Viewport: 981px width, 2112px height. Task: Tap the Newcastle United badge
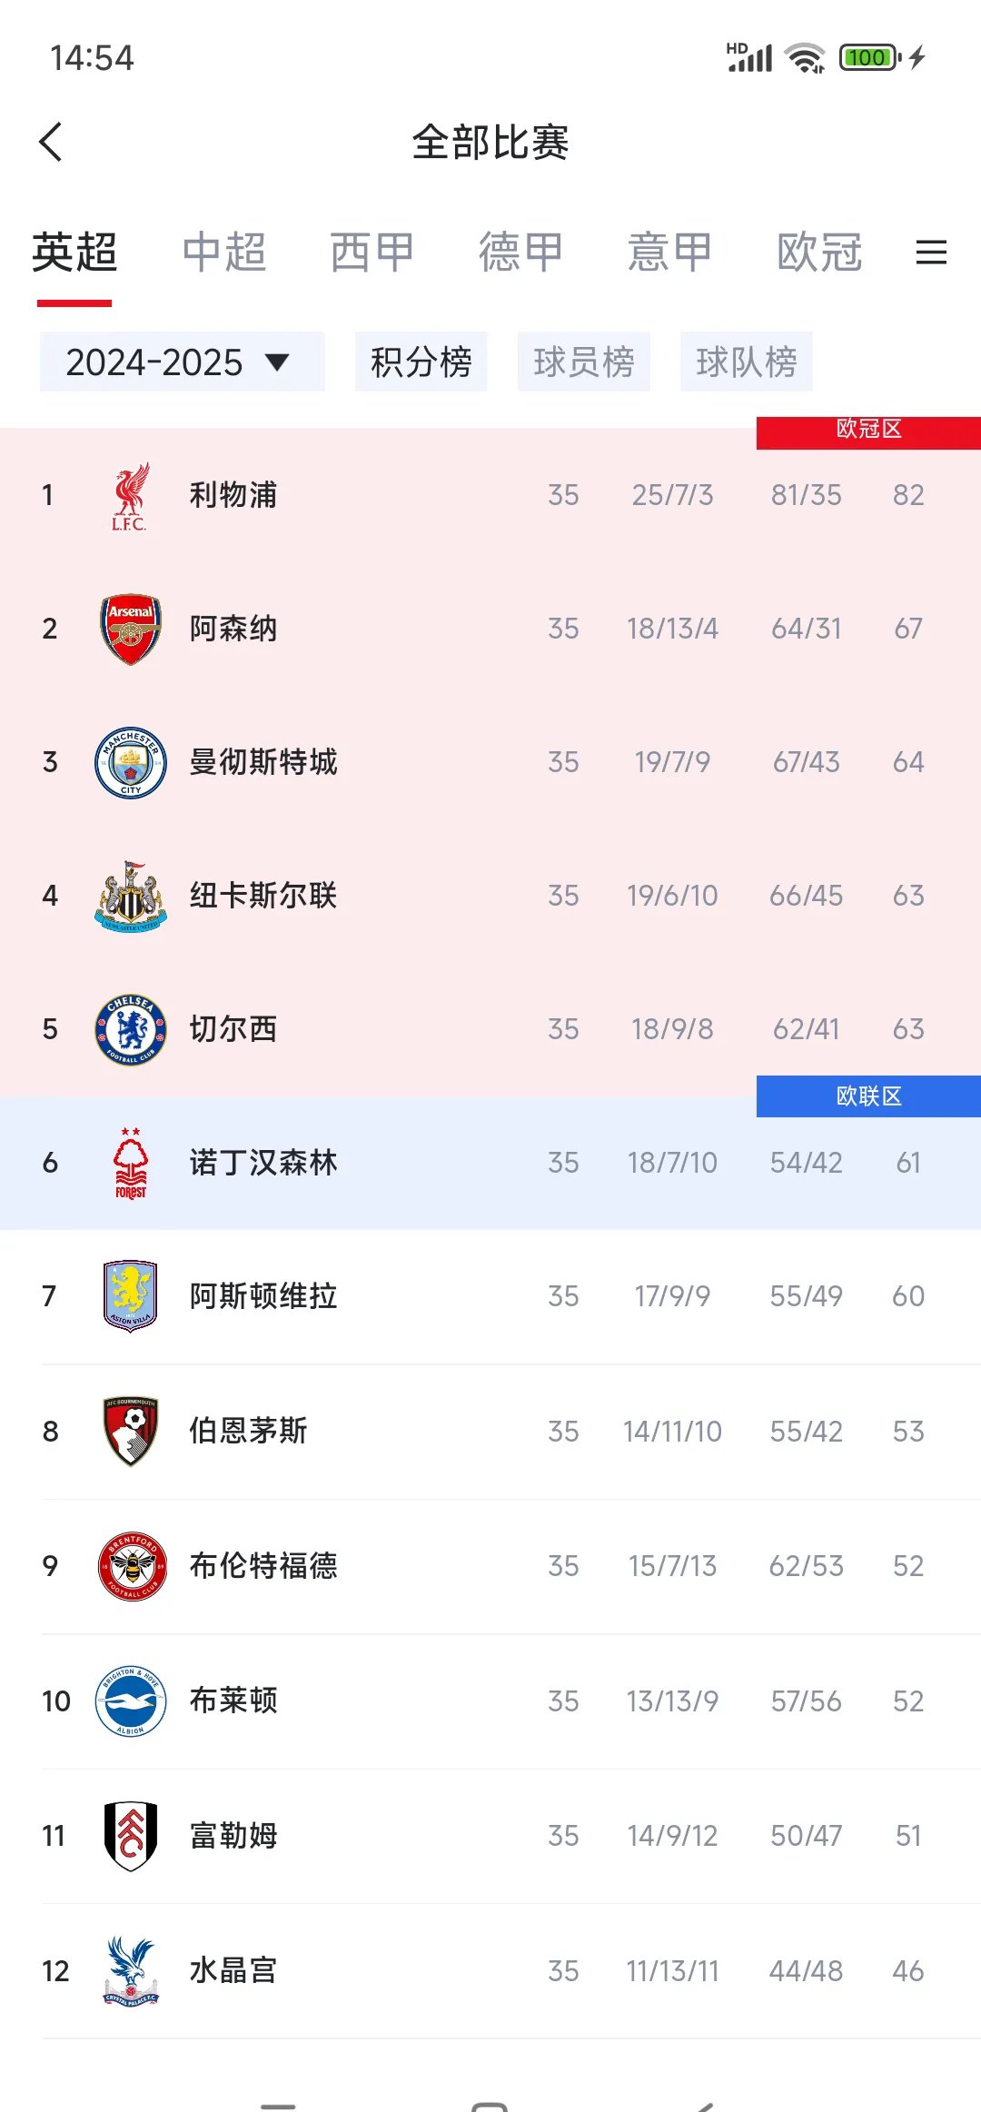coord(130,895)
